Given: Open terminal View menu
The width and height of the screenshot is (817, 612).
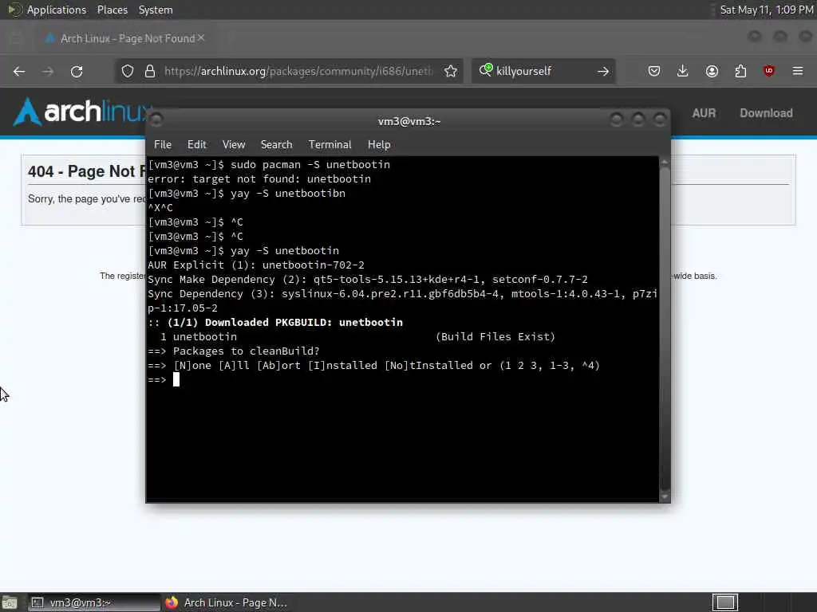Looking at the screenshot, I should (x=234, y=145).
